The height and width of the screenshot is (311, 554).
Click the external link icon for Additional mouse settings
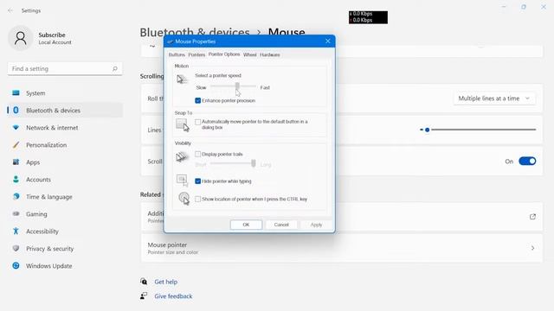pos(532,217)
